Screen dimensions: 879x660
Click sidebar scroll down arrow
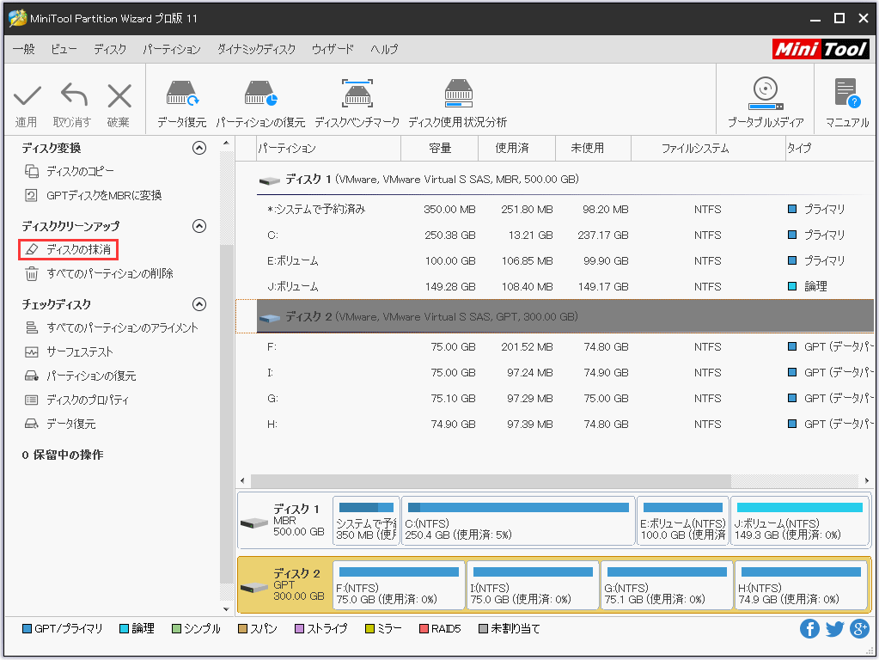click(226, 609)
